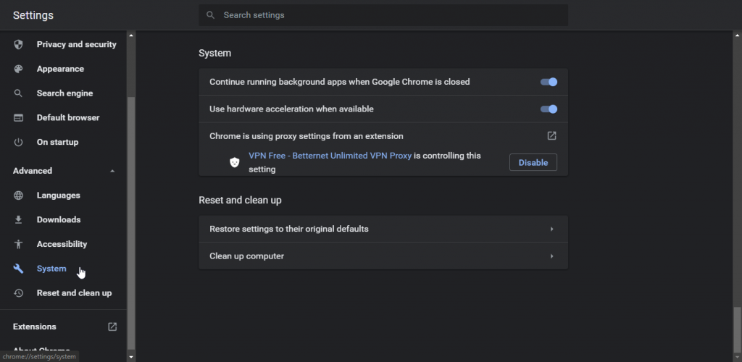Click the Search settings field

click(x=383, y=15)
